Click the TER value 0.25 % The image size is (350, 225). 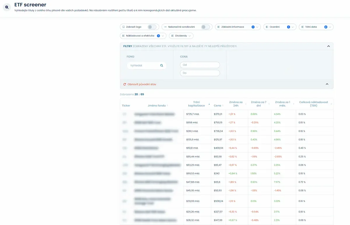point(302,156)
